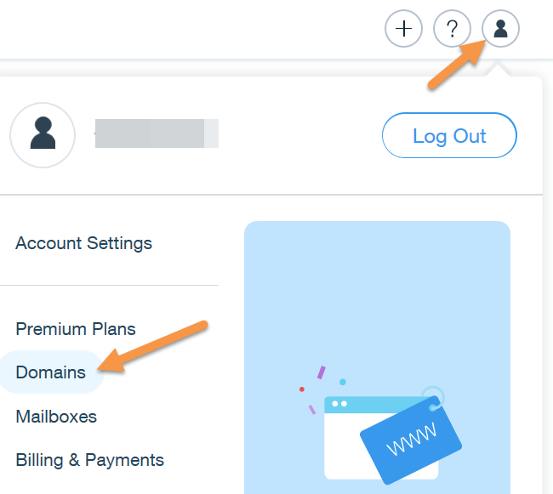
Task: Open the Mailboxes page
Action: pyautogui.click(x=56, y=417)
